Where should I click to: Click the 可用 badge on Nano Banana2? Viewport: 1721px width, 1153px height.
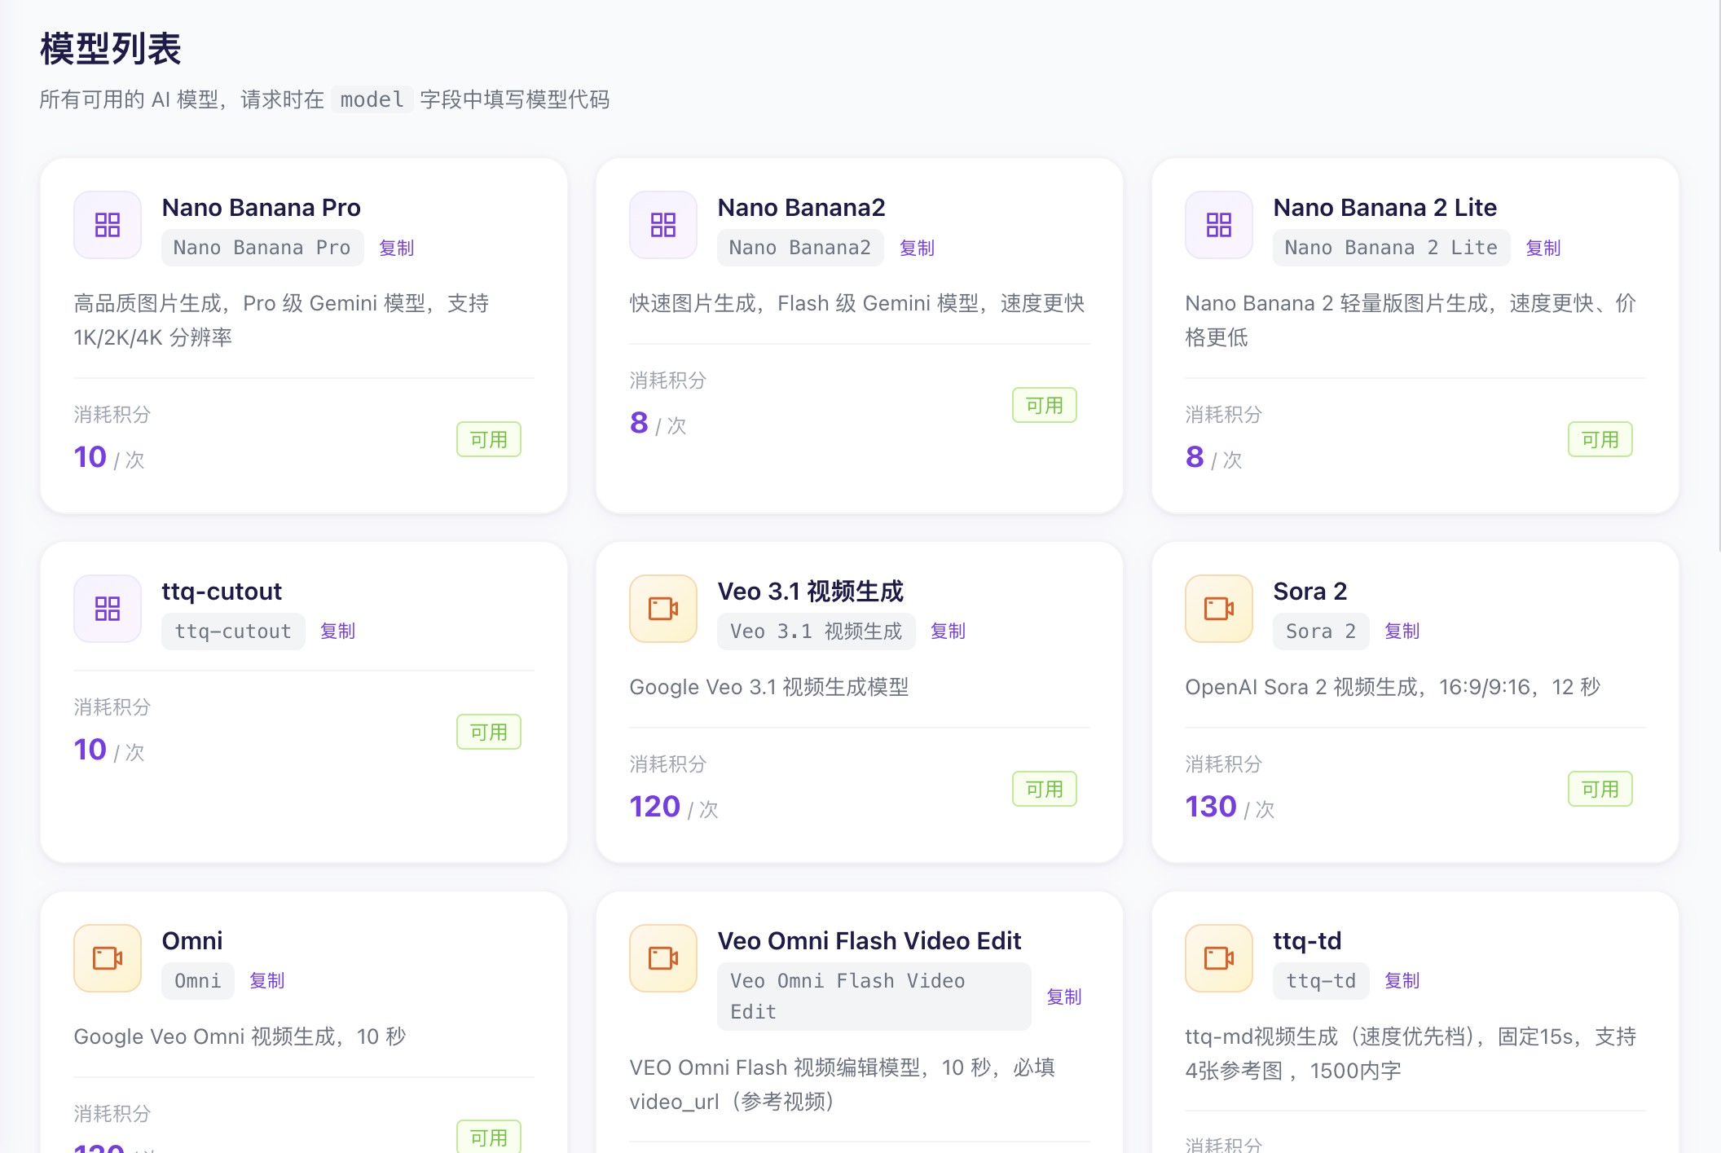(1045, 406)
